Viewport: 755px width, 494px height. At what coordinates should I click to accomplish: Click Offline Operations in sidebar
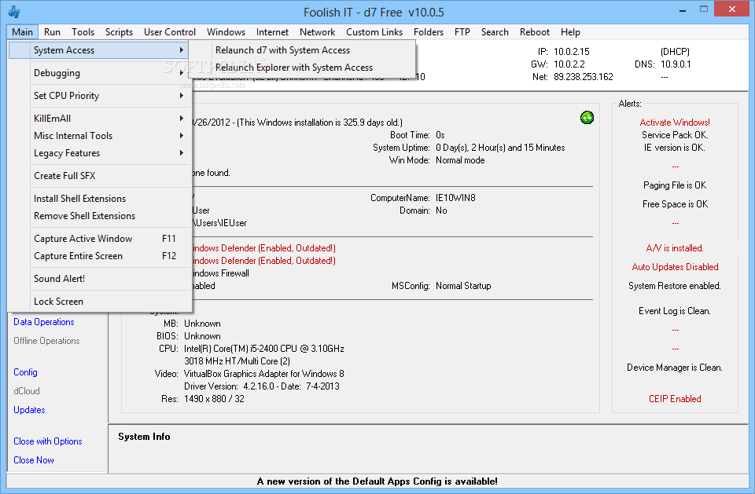tap(46, 341)
